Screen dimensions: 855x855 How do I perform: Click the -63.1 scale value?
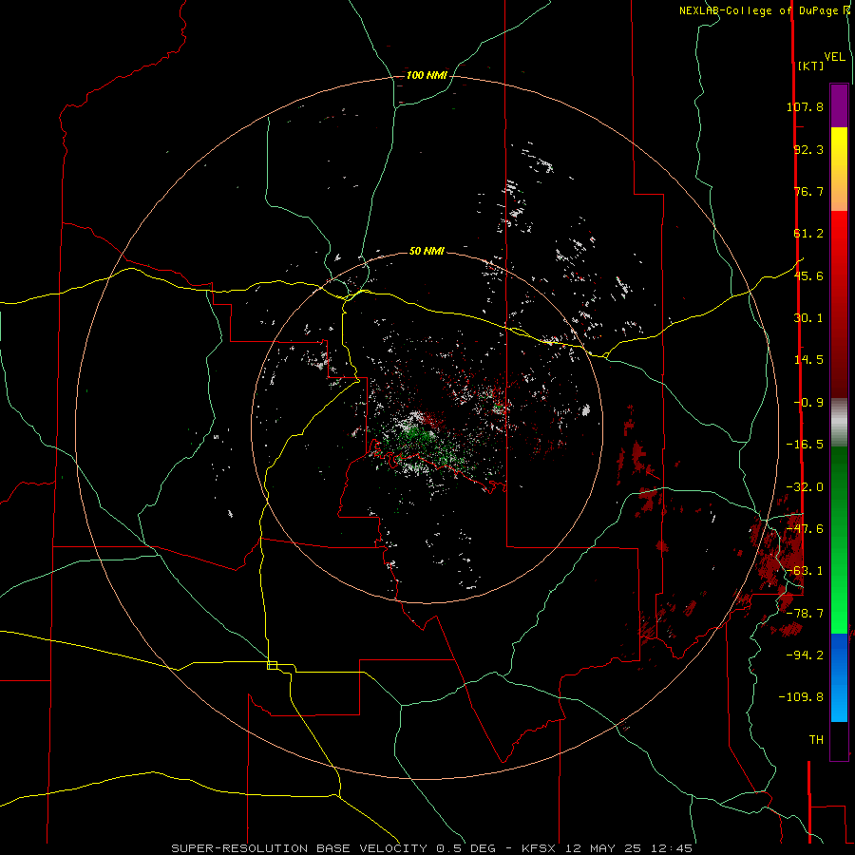tap(805, 571)
